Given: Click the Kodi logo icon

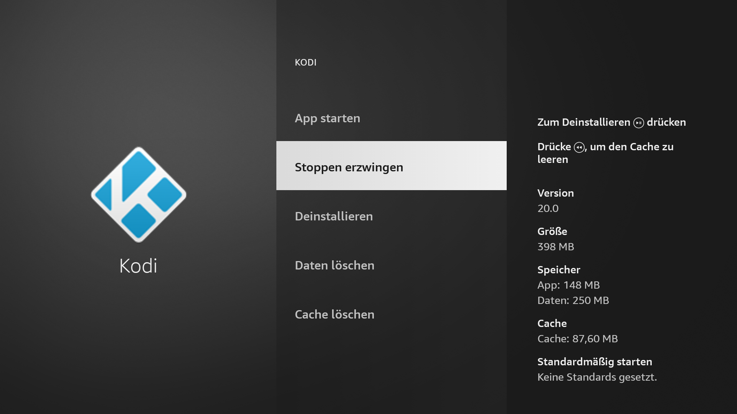Looking at the screenshot, I should pos(139,194).
